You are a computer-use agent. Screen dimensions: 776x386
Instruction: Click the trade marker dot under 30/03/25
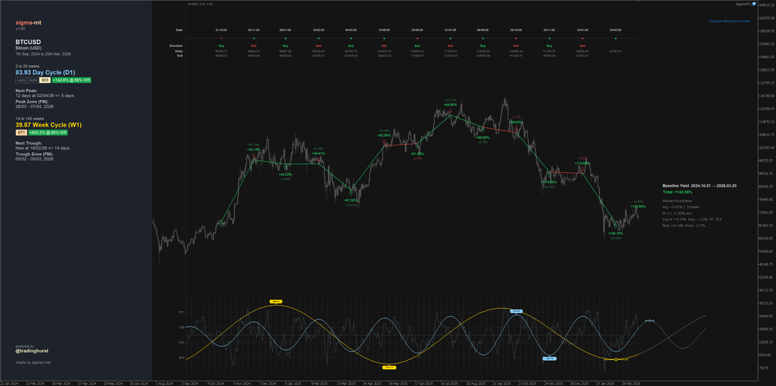click(x=350, y=38)
